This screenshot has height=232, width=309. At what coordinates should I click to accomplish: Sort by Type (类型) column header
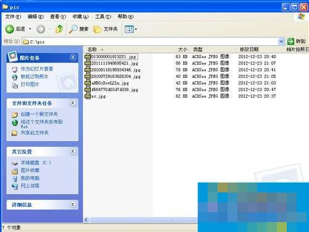coord(213,49)
